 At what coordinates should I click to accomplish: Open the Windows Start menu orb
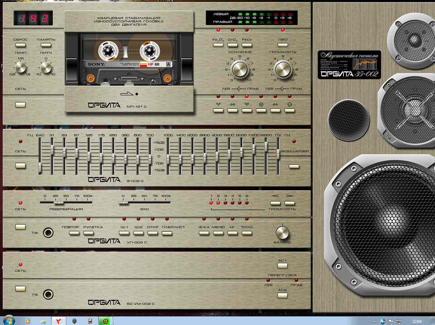tap(8, 321)
